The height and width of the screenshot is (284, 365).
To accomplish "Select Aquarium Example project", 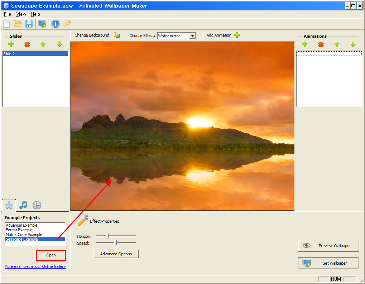I will click(35, 225).
